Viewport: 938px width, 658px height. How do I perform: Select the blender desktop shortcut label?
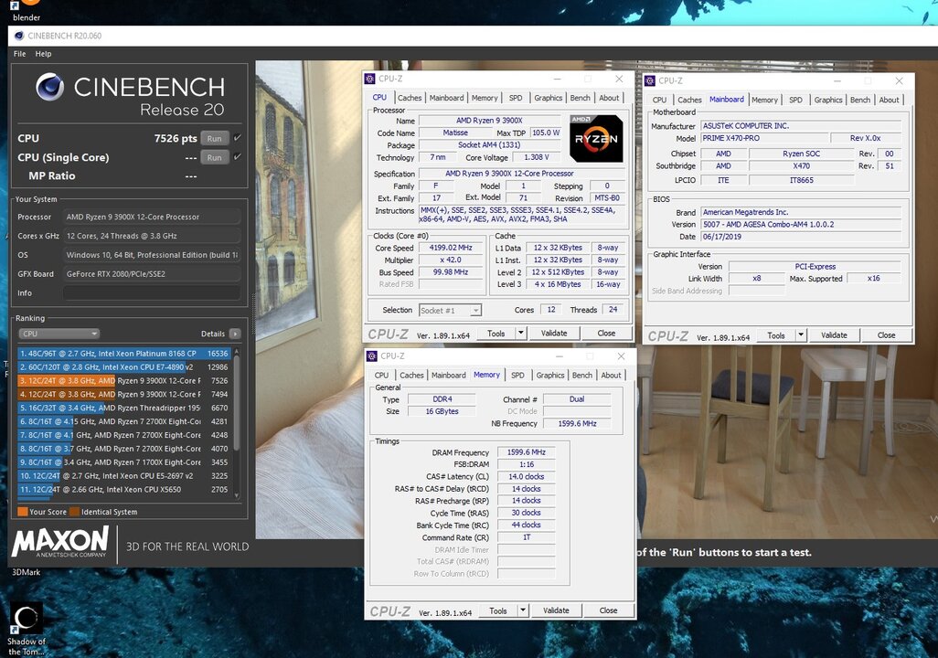point(27,17)
